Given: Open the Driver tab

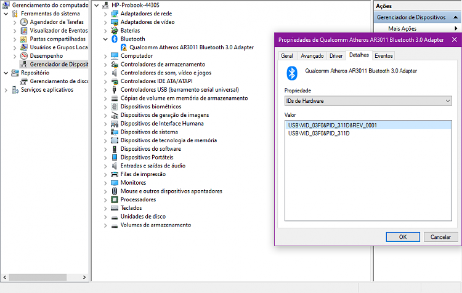Looking at the screenshot, I should pos(336,56).
